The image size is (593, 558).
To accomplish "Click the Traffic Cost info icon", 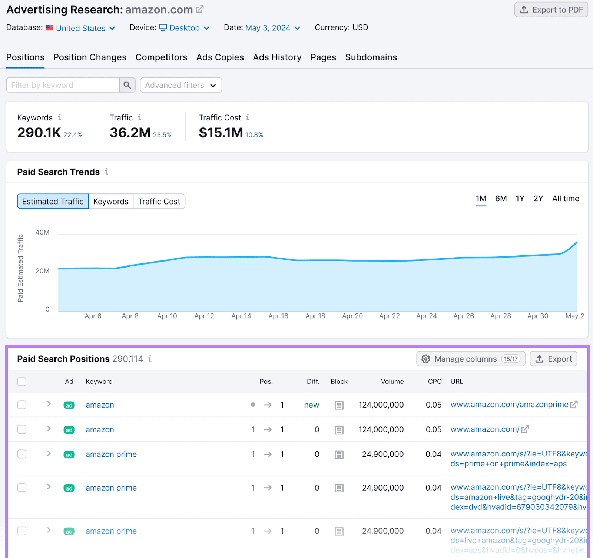I will 248,117.
